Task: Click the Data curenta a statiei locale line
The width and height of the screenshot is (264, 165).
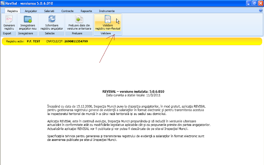Action: (133, 95)
